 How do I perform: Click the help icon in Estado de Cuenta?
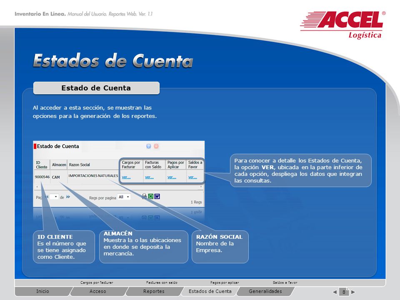point(148,146)
